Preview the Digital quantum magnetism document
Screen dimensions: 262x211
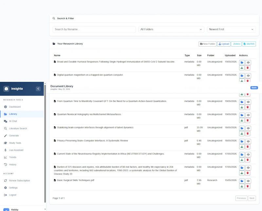248,76
